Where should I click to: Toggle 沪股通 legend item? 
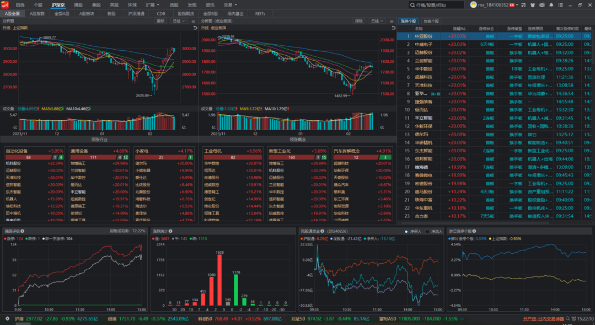[x=314, y=238]
